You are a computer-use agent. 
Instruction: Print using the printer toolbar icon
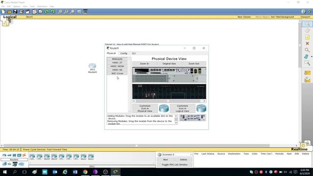coord(22,12)
